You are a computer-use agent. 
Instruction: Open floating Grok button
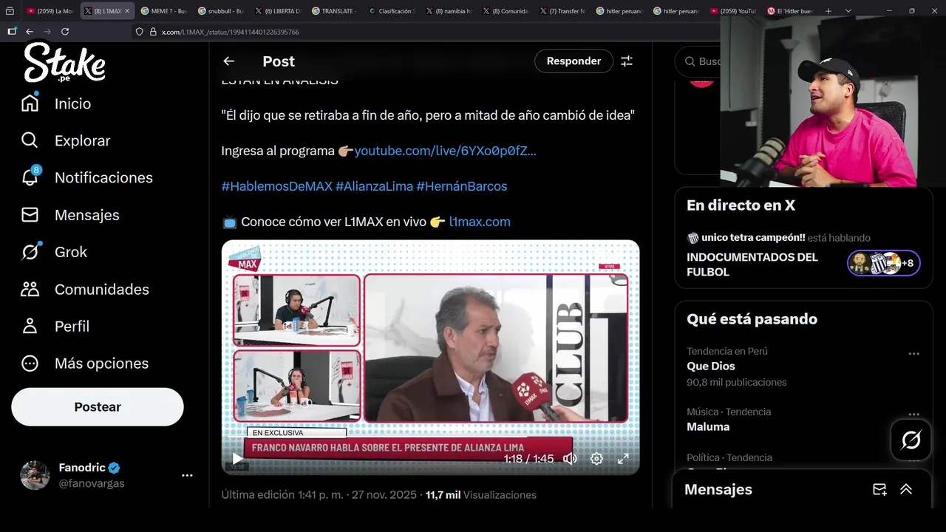[x=911, y=440]
